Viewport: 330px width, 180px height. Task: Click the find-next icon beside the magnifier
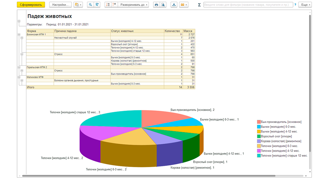tap(97, 5)
